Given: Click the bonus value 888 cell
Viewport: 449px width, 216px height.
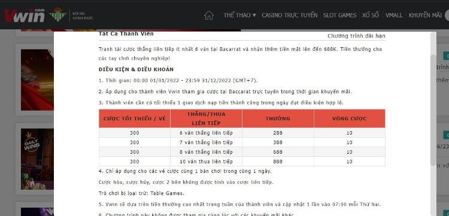Looking at the screenshot, I should (x=278, y=162).
